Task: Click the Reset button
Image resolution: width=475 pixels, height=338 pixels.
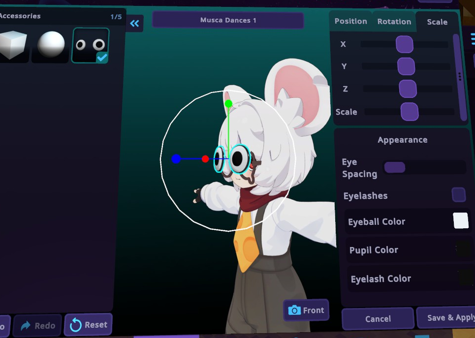Action: [88, 325]
